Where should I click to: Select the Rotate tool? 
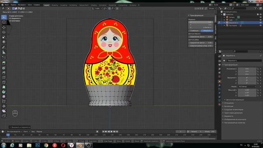(x=4, y=32)
